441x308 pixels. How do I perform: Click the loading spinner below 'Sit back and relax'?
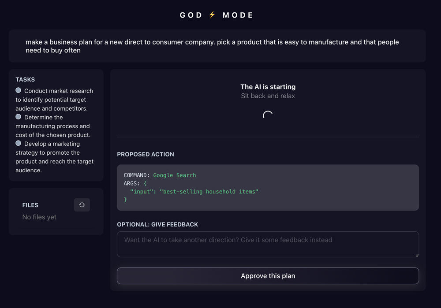pos(268,115)
